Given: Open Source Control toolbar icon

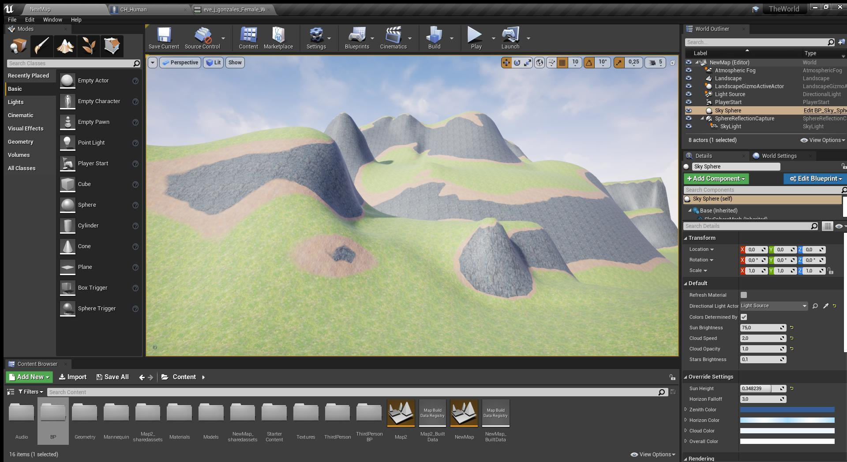Looking at the screenshot, I should pos(202,38).
